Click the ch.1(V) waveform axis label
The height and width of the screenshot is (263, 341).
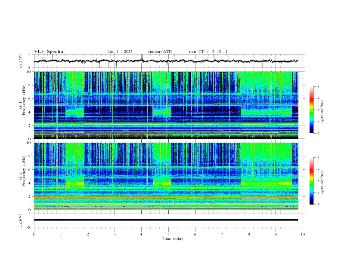click(x=21, y=61)
